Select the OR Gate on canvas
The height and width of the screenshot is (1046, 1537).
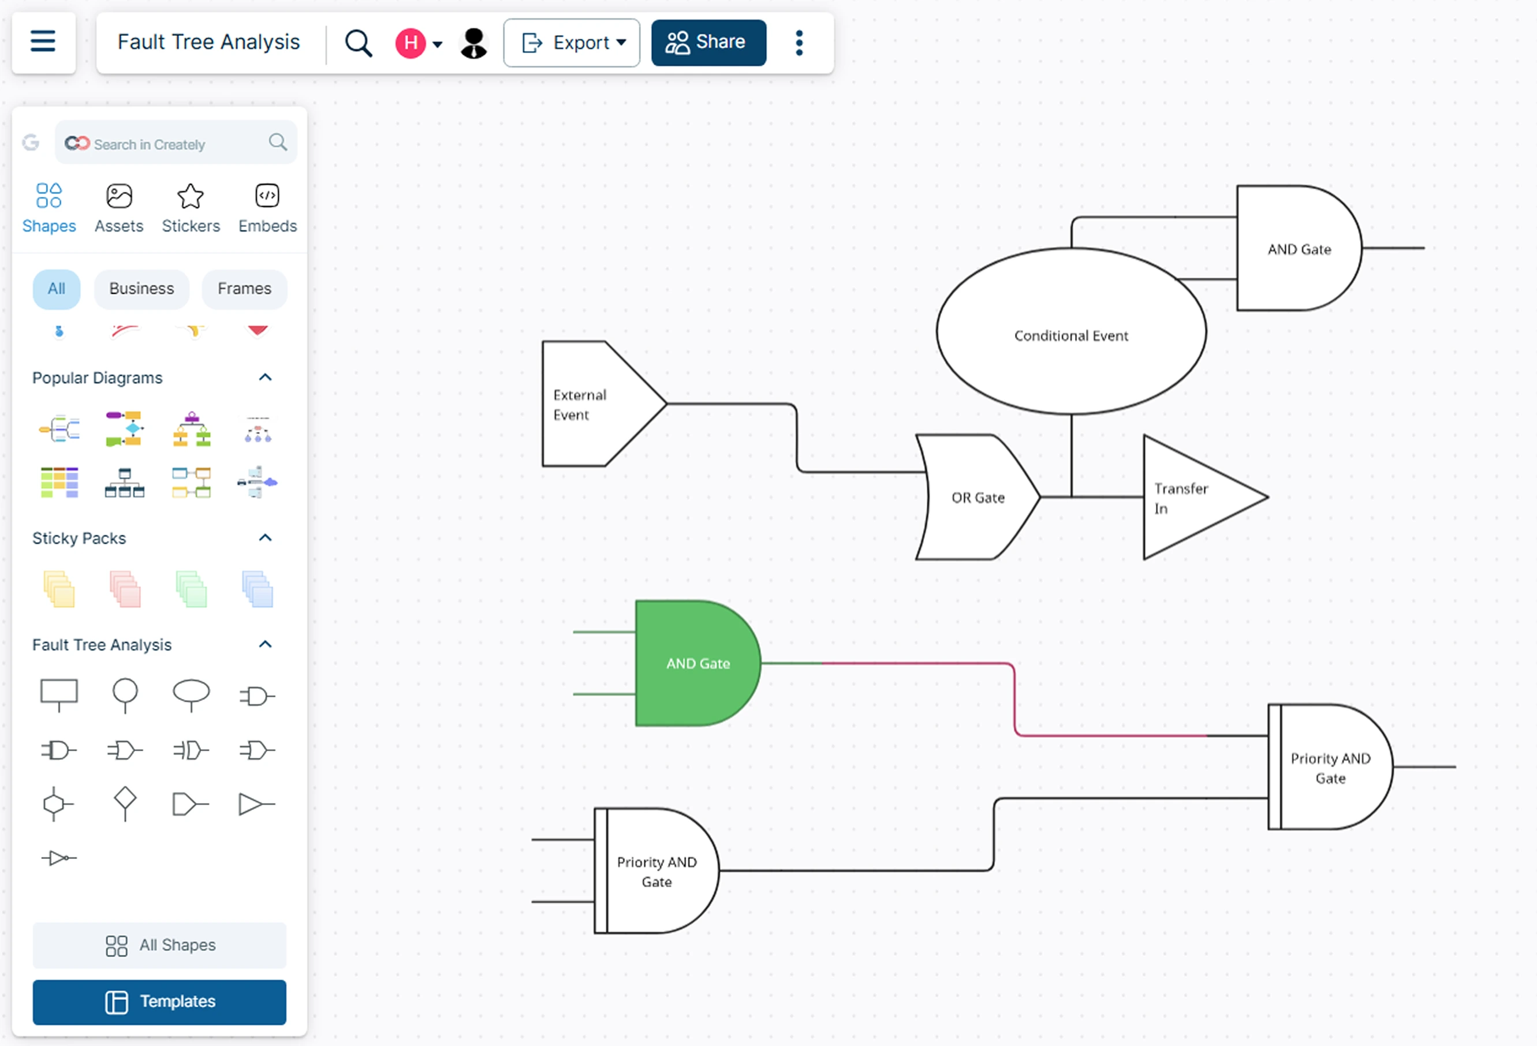tap(978, 497)
